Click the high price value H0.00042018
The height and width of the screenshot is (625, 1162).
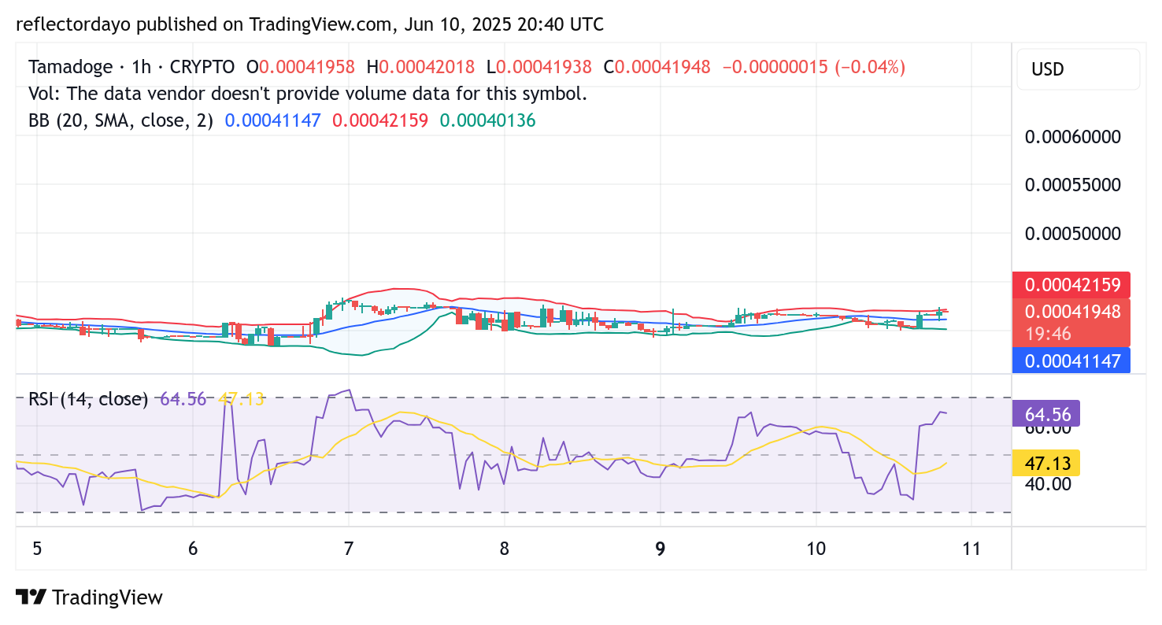(420, 67)
